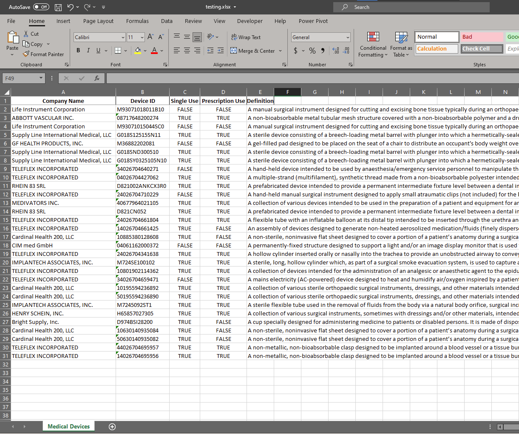The height and width of the screenshot is (434, 519).
Task: Toggle Merge & Center
Action: click(253, 51)
